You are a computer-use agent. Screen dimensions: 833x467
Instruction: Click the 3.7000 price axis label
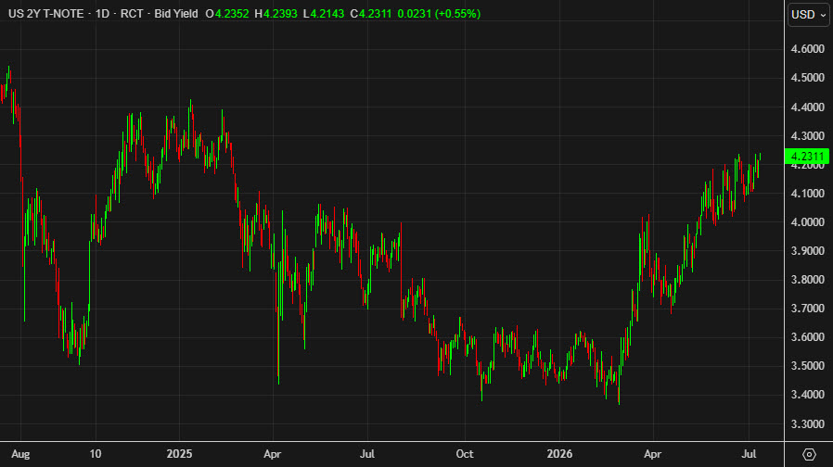[x=808, y=309]
